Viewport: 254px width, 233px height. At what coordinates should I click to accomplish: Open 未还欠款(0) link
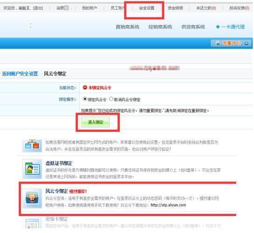click(206, 8)
